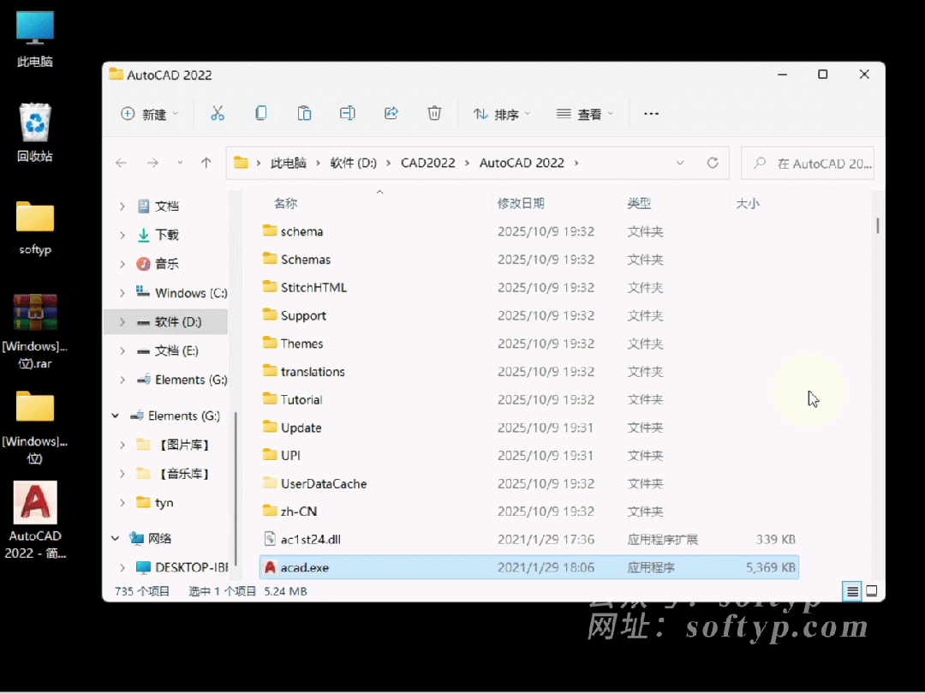
Task: Click the Delete trash icon in toolbar
Action: click(434, 113)
